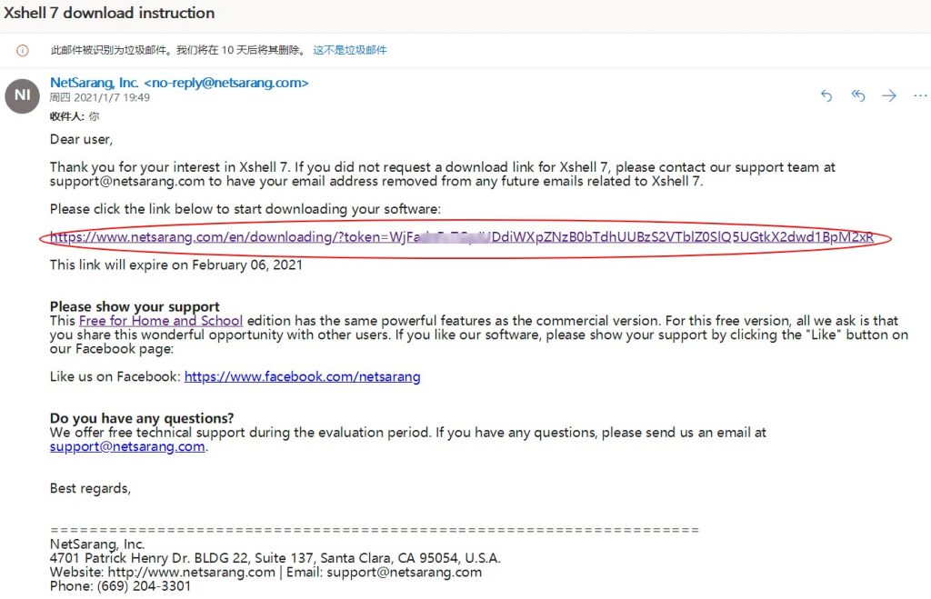Click the email subject Xshell 7 download instruction

(x=109, y=13)
